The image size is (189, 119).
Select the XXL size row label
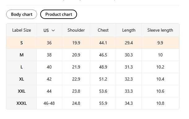coord(22,91)
